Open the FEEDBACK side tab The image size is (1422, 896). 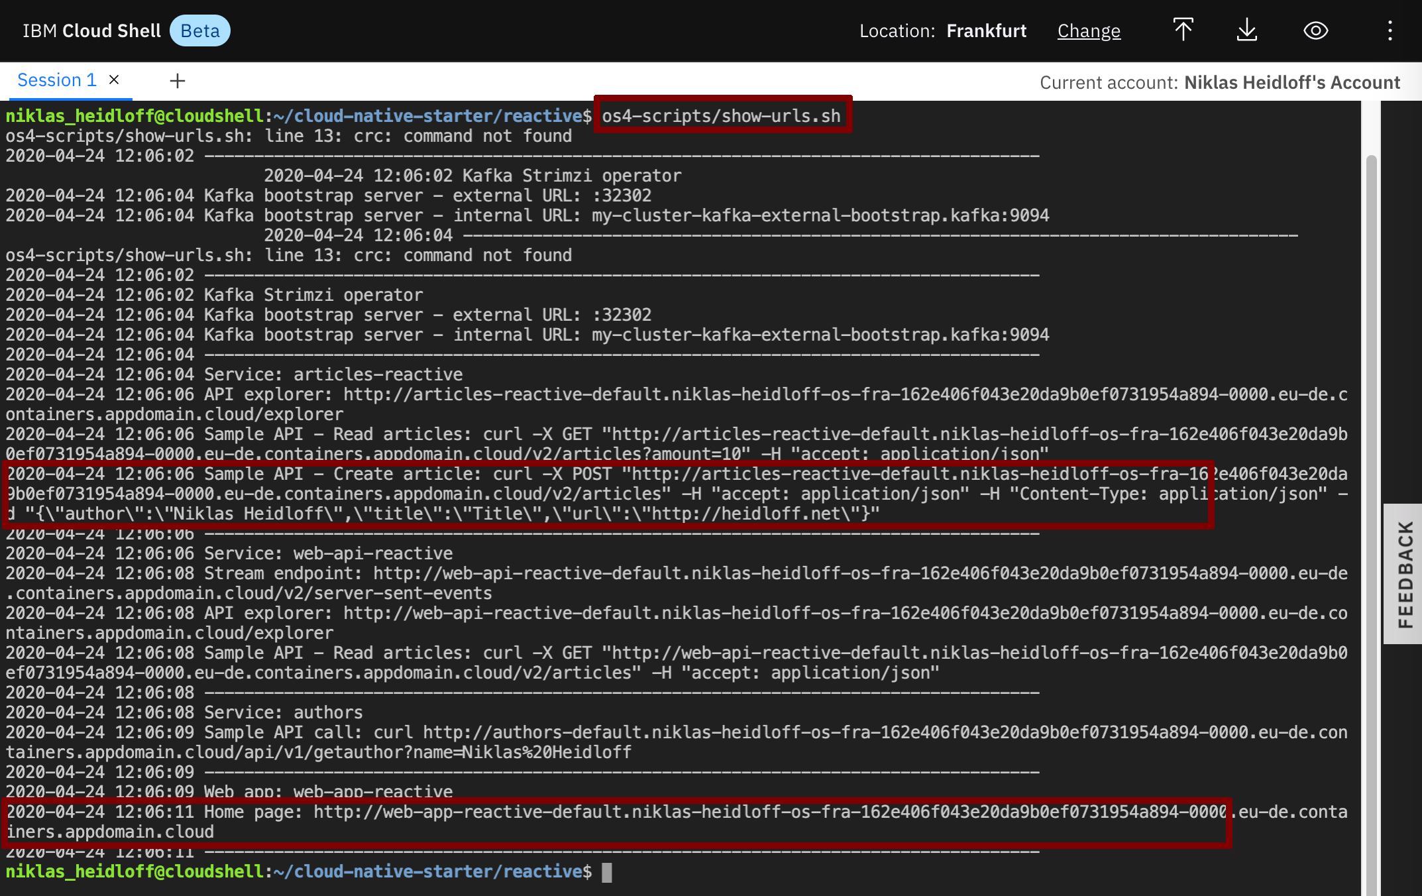tap(1404, 574)
